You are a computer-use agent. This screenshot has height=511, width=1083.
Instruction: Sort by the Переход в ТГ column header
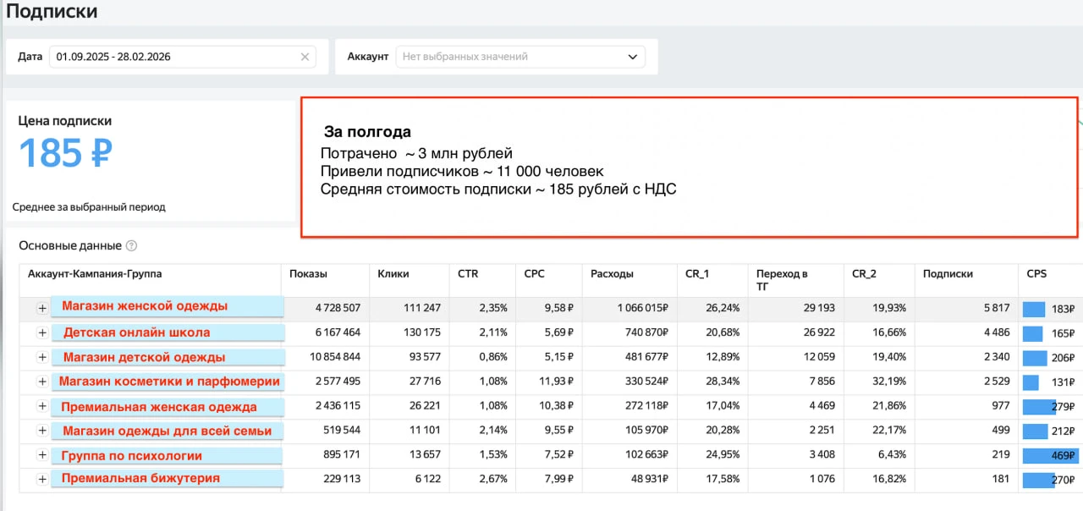tap(782, 280)
